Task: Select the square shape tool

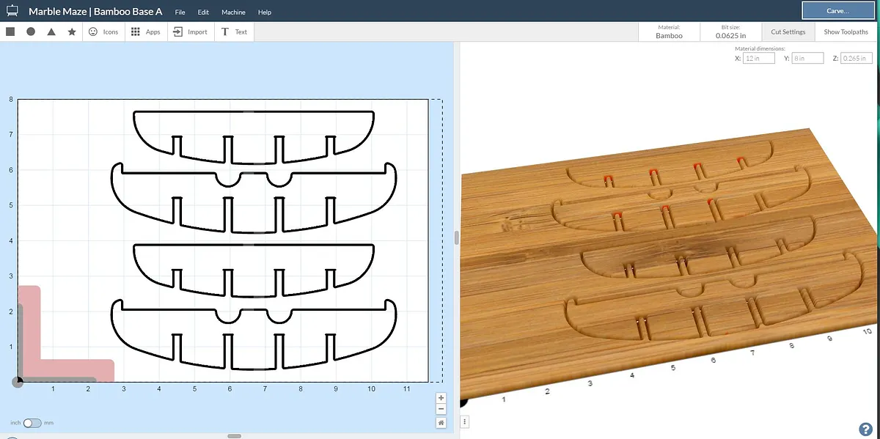Action: pyautogui.click(x=10, y=32)
